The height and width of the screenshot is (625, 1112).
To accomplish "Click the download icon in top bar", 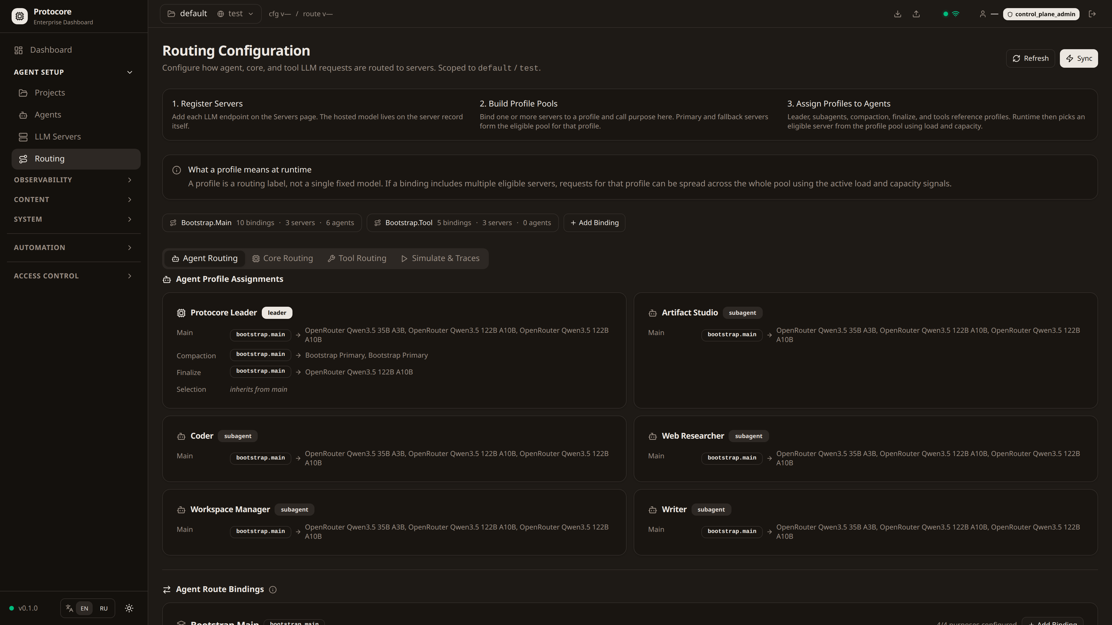I will coord(897,14).
